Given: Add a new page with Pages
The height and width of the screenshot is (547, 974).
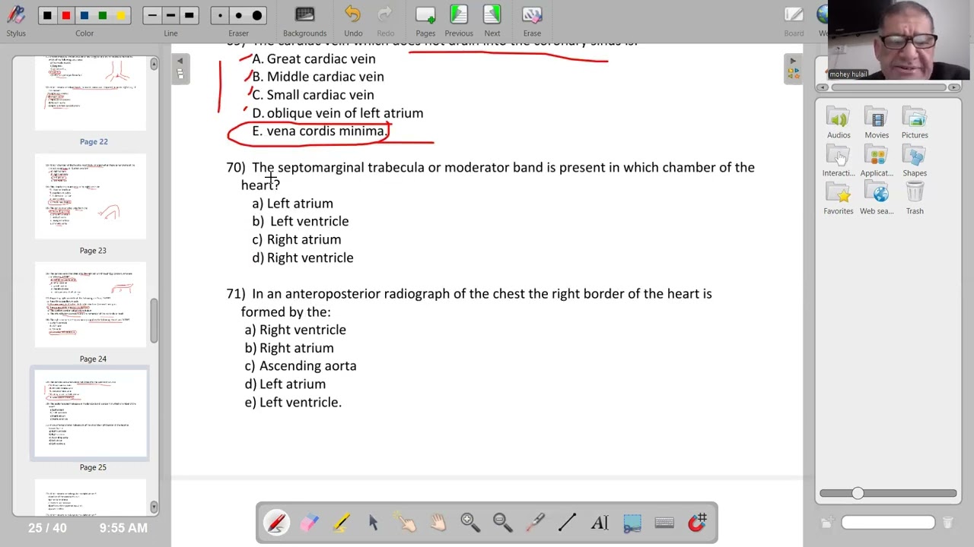Looking at the screenshot, I should click(x=425, y=20).
